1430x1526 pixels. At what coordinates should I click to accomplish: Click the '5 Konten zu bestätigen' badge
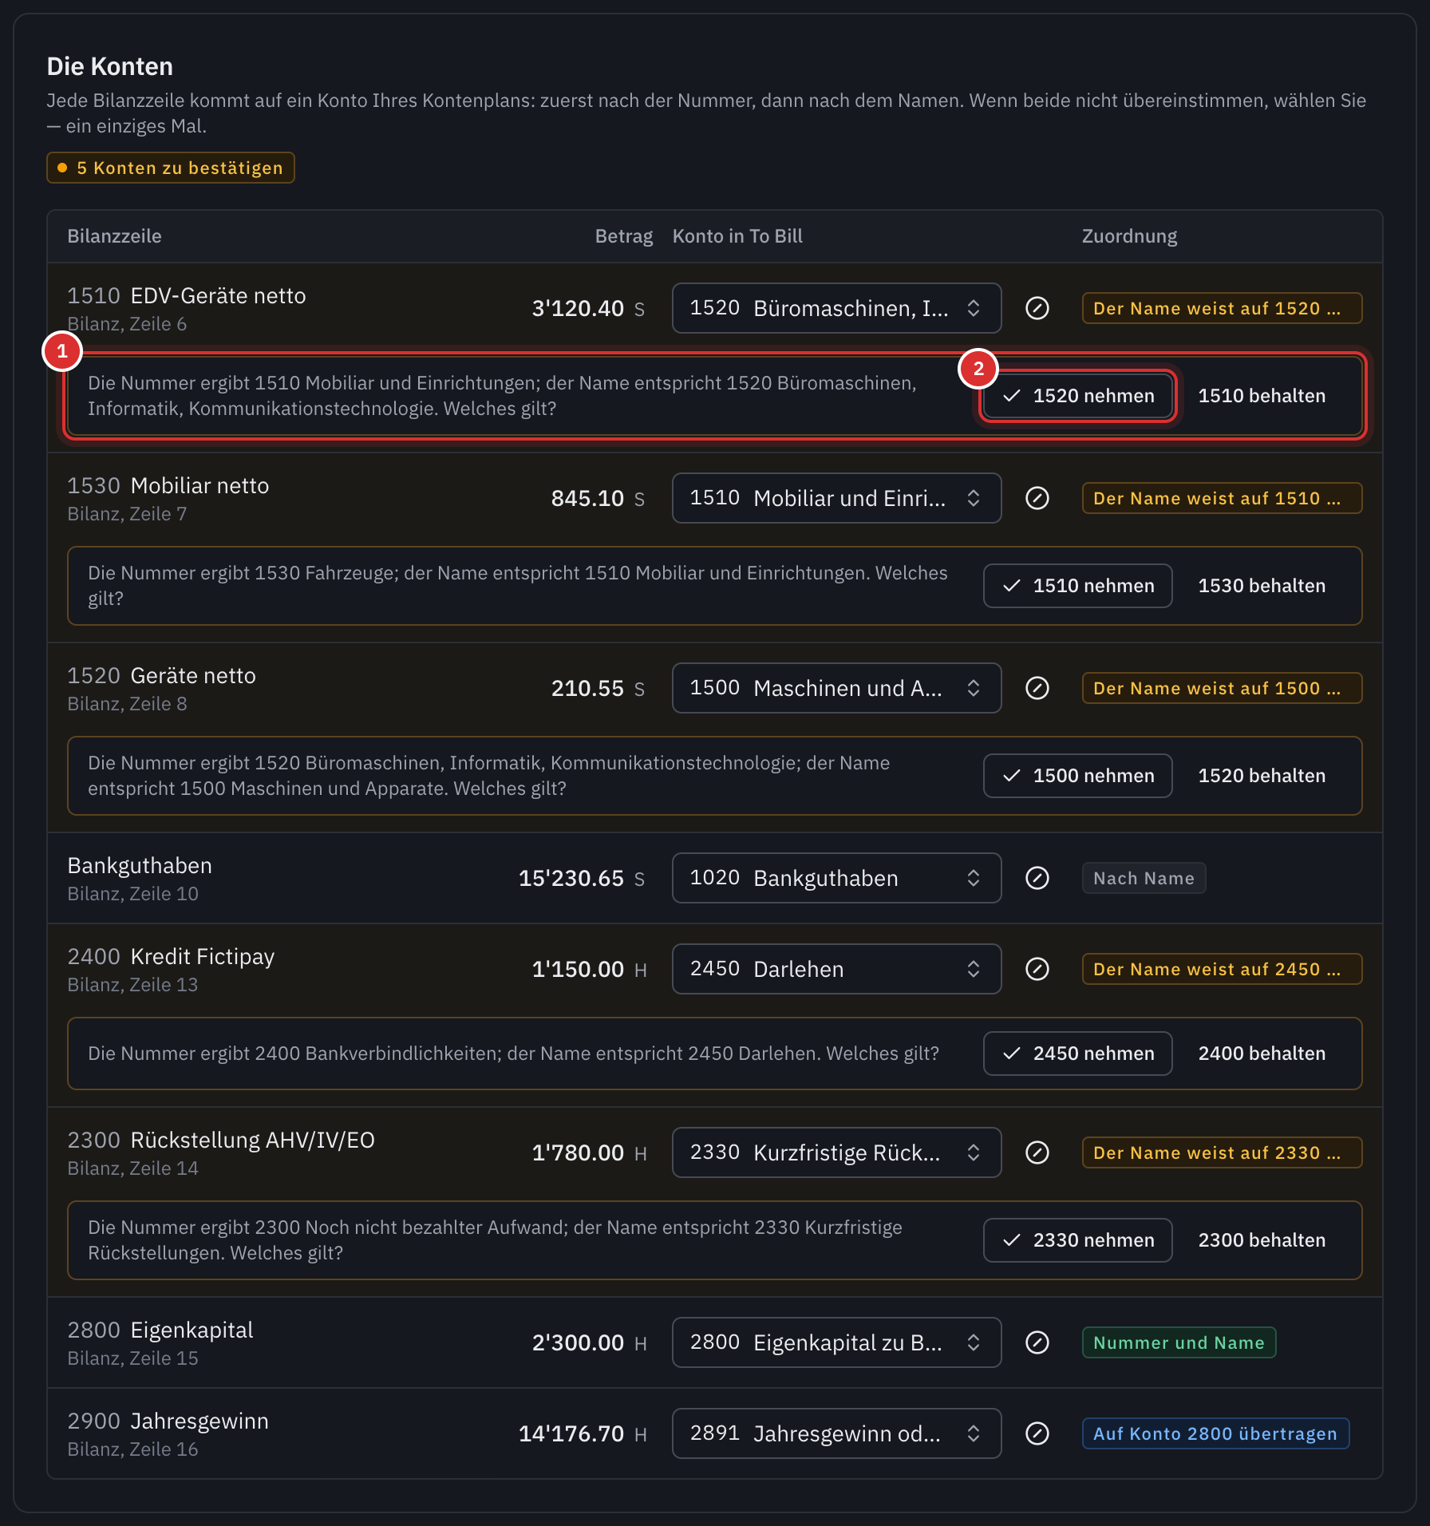[x=171, y=168]
